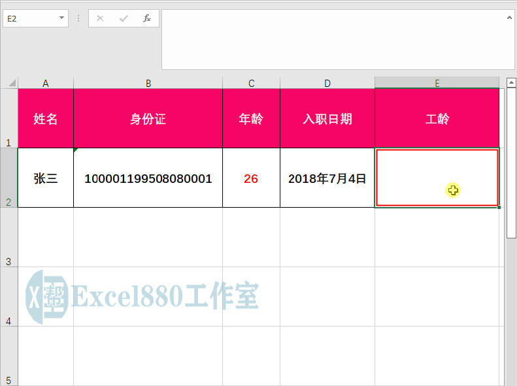Click the vertical scrollbar up arrow
517x386 pixels.
click(x=511, y=83)
